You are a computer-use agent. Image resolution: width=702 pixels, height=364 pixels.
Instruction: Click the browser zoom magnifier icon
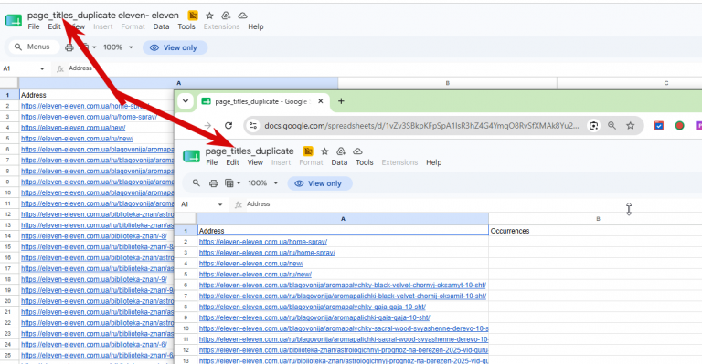tap(612, 126)
